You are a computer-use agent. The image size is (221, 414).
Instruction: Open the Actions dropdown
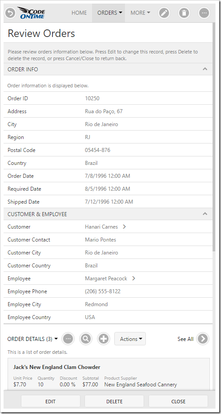130,339
